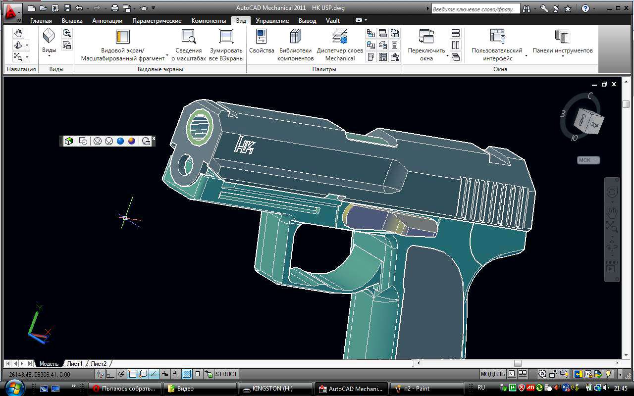Expand Переключить окна dropdown arrow
Screen dimensions: 634x396
[448, 55]
